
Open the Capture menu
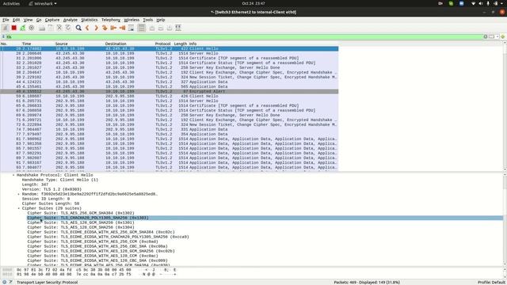(x=52, y=20)
